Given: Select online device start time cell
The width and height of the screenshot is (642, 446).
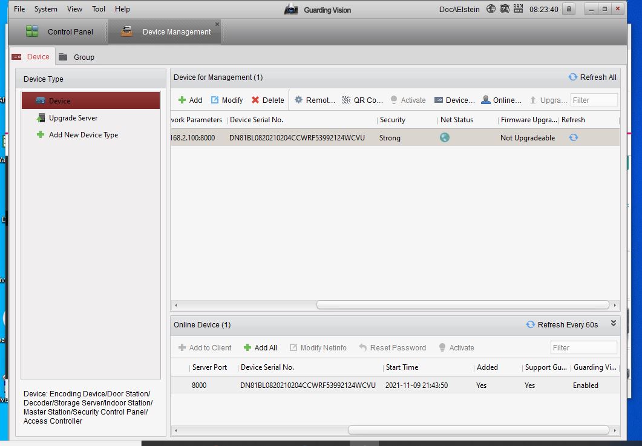Looking at the screenshot, I should point(416,385).
